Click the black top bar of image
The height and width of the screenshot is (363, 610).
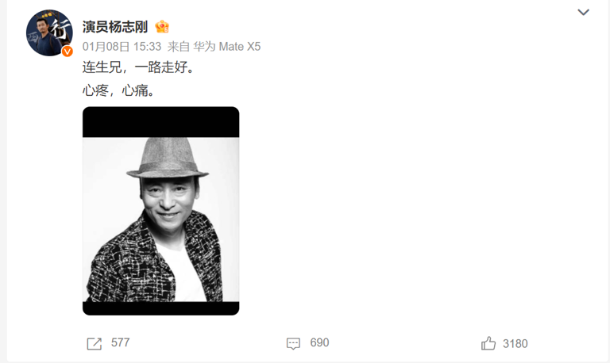tap(160, 122)
